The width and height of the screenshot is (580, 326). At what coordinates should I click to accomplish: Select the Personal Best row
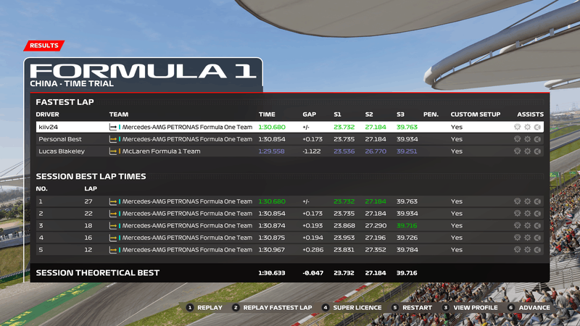click(289, 139)
